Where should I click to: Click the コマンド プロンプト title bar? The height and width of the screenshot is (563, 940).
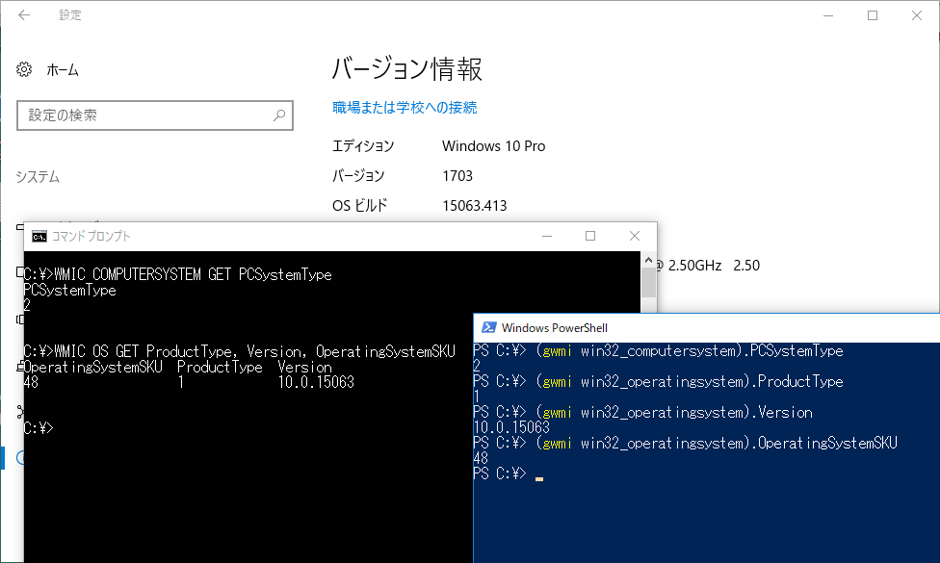[x=289, y=235]
